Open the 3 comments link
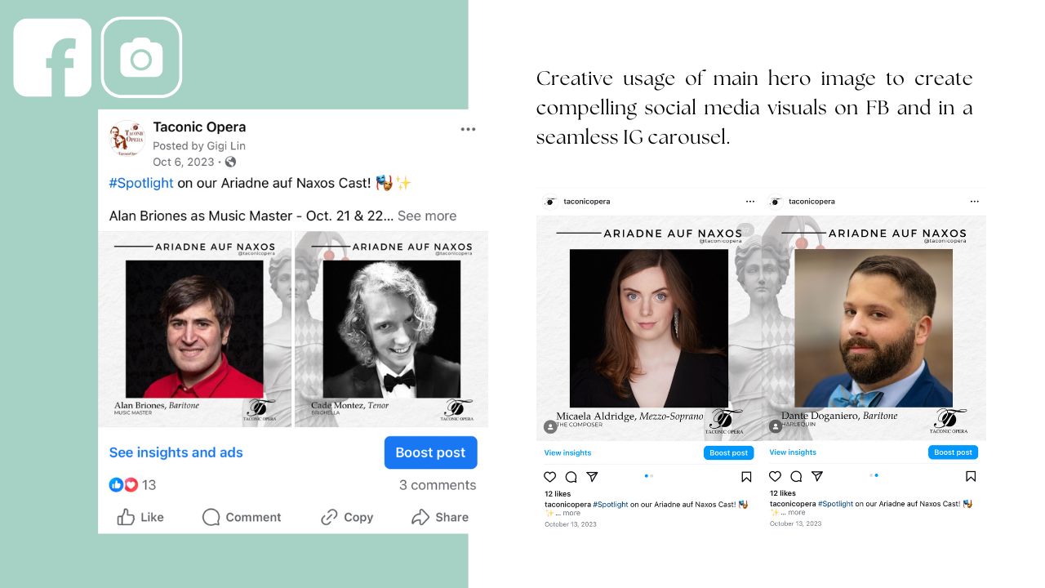This screenshot has width=1045, height=588. 438,485
